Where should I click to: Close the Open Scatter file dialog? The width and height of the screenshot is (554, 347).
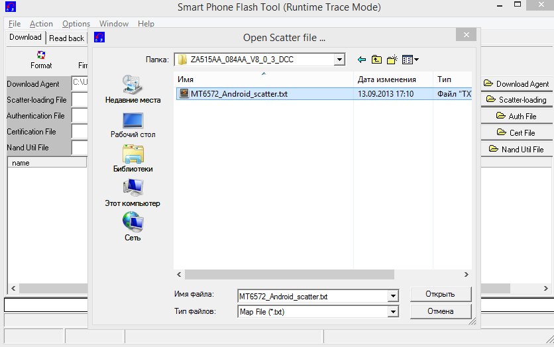pyautogui.click(x=466, y=34)
